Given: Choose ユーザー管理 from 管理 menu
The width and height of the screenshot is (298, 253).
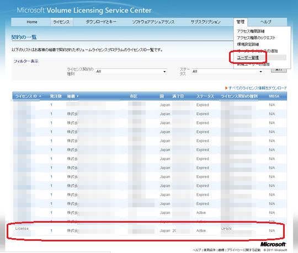Looking at the screenshot, I should (248, 57).
